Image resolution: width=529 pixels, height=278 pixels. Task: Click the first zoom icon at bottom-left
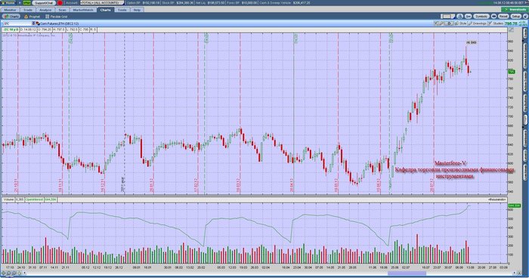[4, 273]
